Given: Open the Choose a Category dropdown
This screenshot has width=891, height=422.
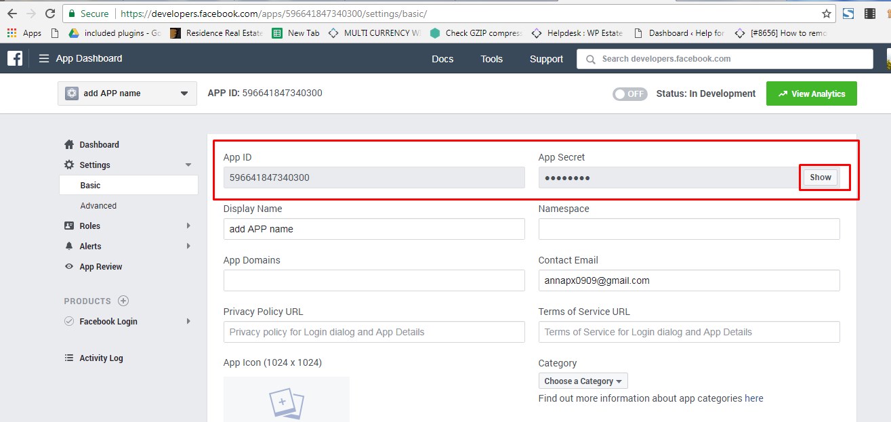Looking at the screenshot, I should [x=583, y=381].
